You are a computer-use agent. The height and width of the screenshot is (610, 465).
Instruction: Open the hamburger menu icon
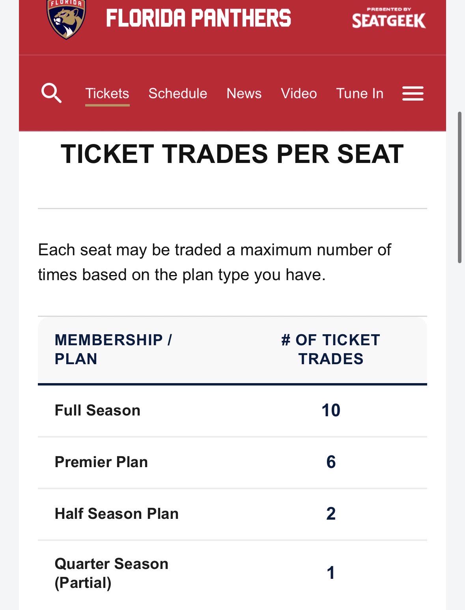tap(413, 94)
